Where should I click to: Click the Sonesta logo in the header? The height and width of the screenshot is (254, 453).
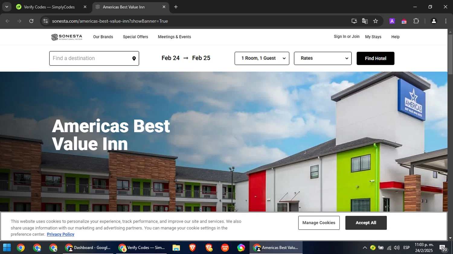click(67, 37)
